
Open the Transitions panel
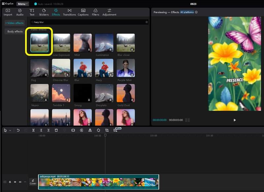69,12
